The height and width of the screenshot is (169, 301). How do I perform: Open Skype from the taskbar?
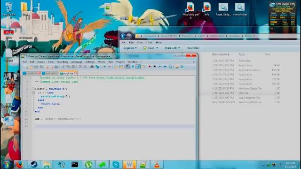click(116, 165)
